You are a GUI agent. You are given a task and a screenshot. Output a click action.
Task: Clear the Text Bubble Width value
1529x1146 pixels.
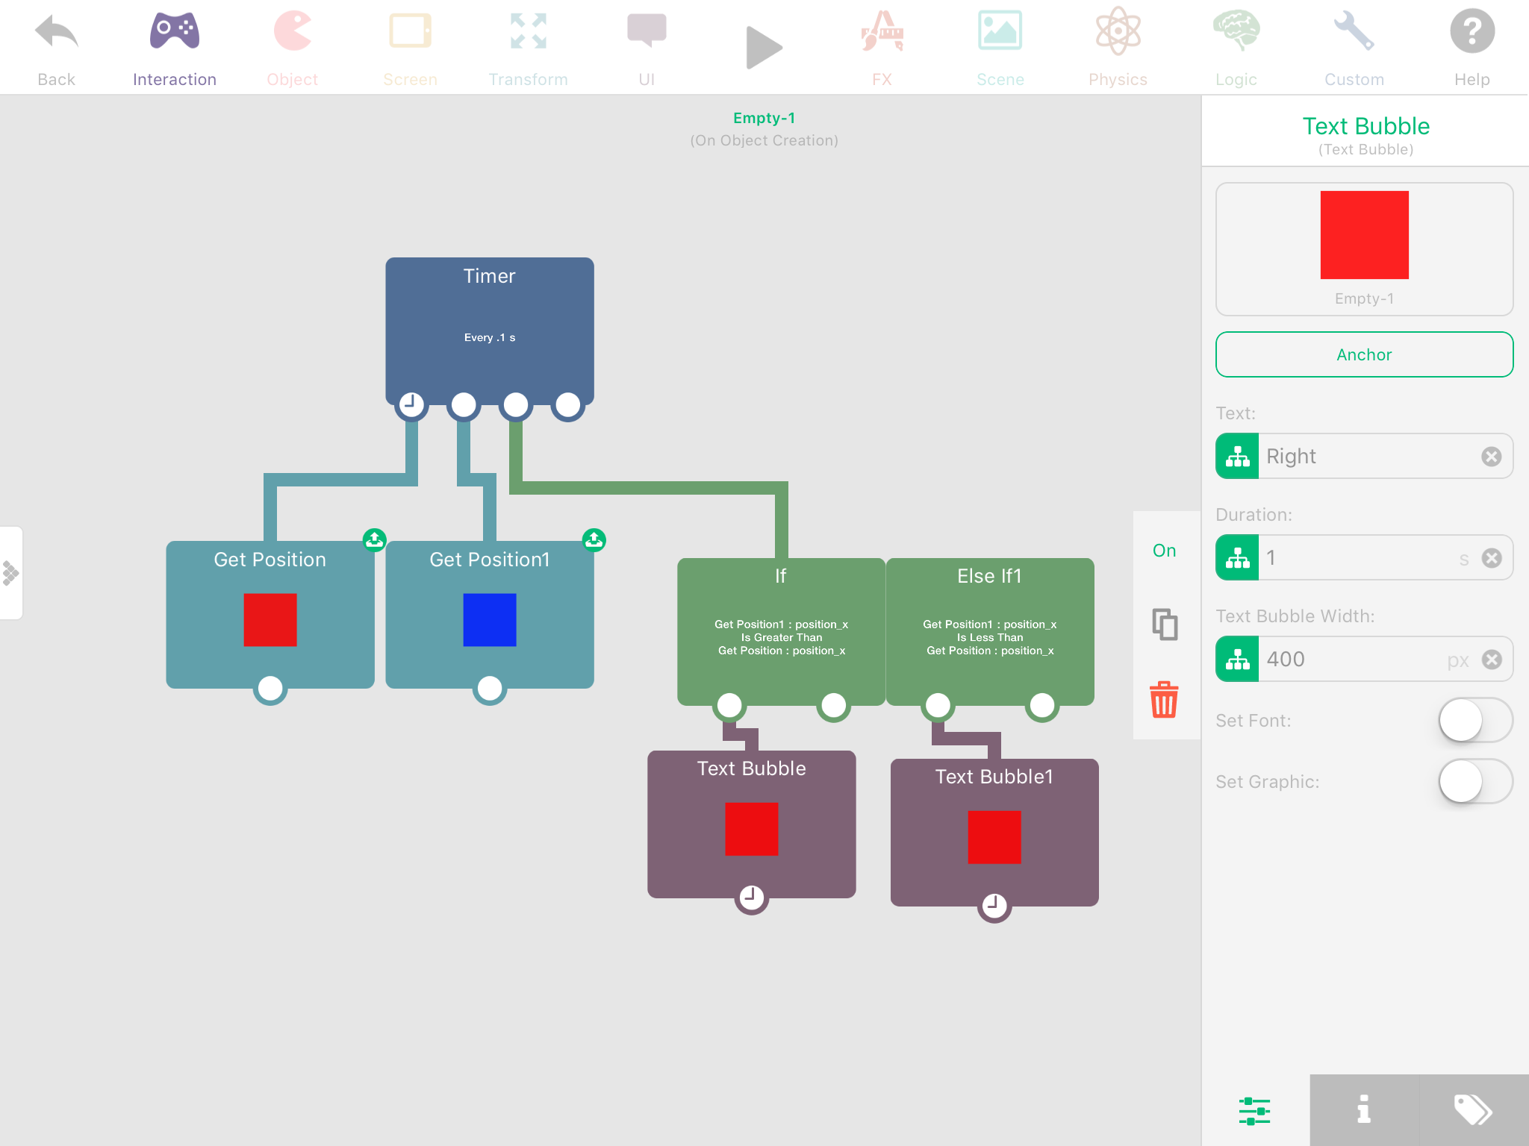point(1491,659)
